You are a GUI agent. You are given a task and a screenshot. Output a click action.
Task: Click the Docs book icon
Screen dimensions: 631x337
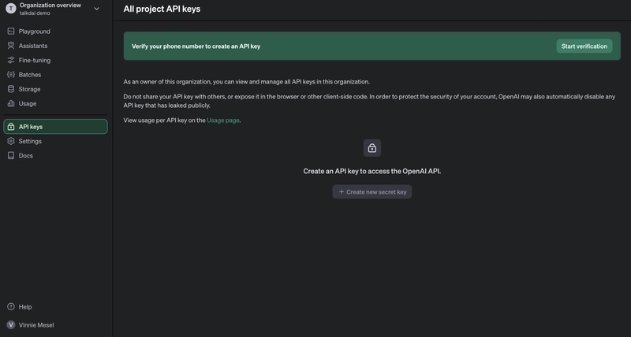click(11, 155)
